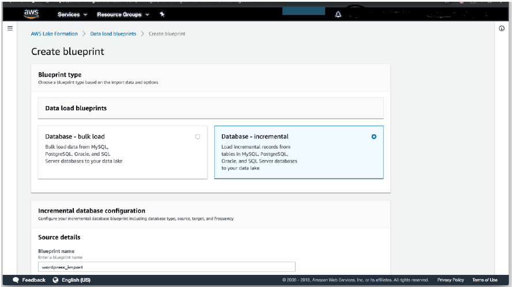
Task: Change language from English (US)
Action: pos(76,280)
